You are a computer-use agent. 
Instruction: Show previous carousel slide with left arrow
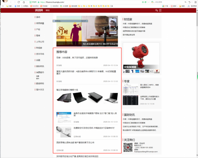click(60, 29)
